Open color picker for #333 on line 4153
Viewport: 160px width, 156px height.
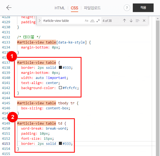point(61,143)
